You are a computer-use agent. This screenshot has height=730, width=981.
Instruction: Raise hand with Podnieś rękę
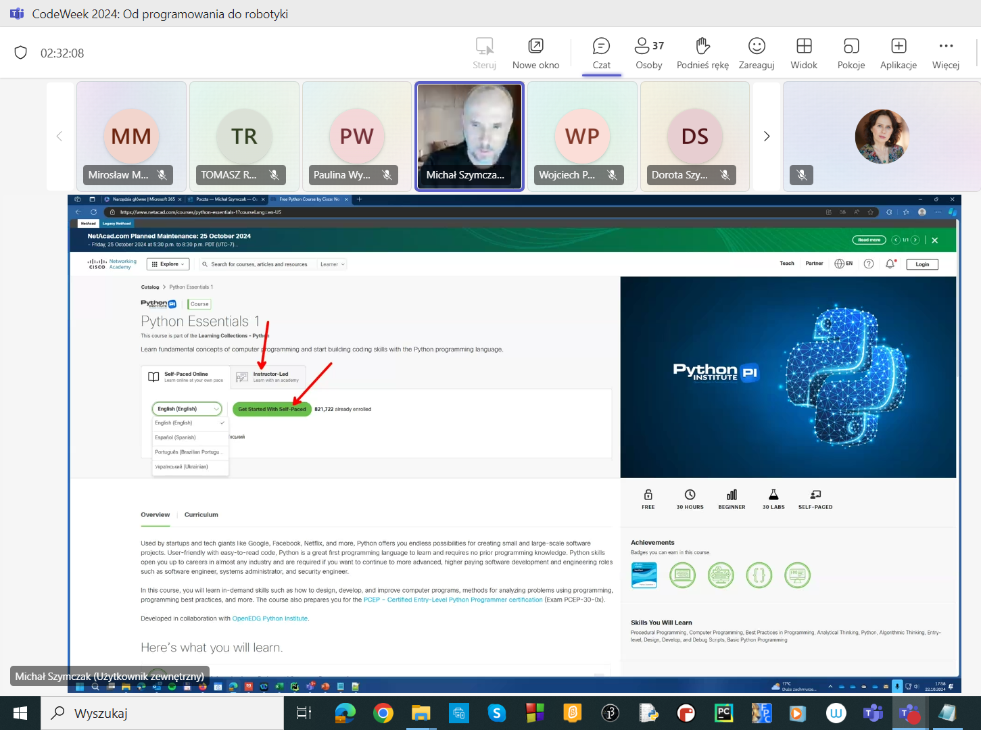point(702,53)
